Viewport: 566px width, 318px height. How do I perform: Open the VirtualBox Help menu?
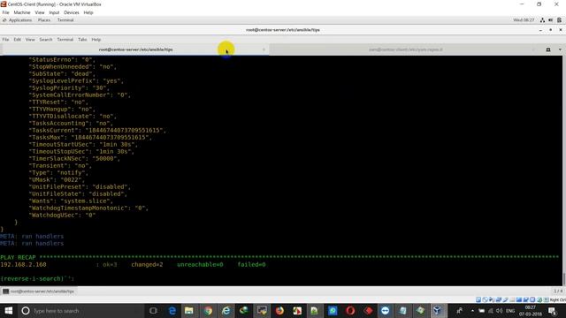88,12
